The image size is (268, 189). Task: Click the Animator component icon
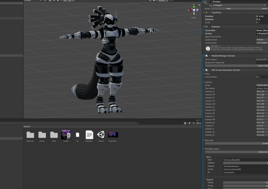[x=206, y=27]
